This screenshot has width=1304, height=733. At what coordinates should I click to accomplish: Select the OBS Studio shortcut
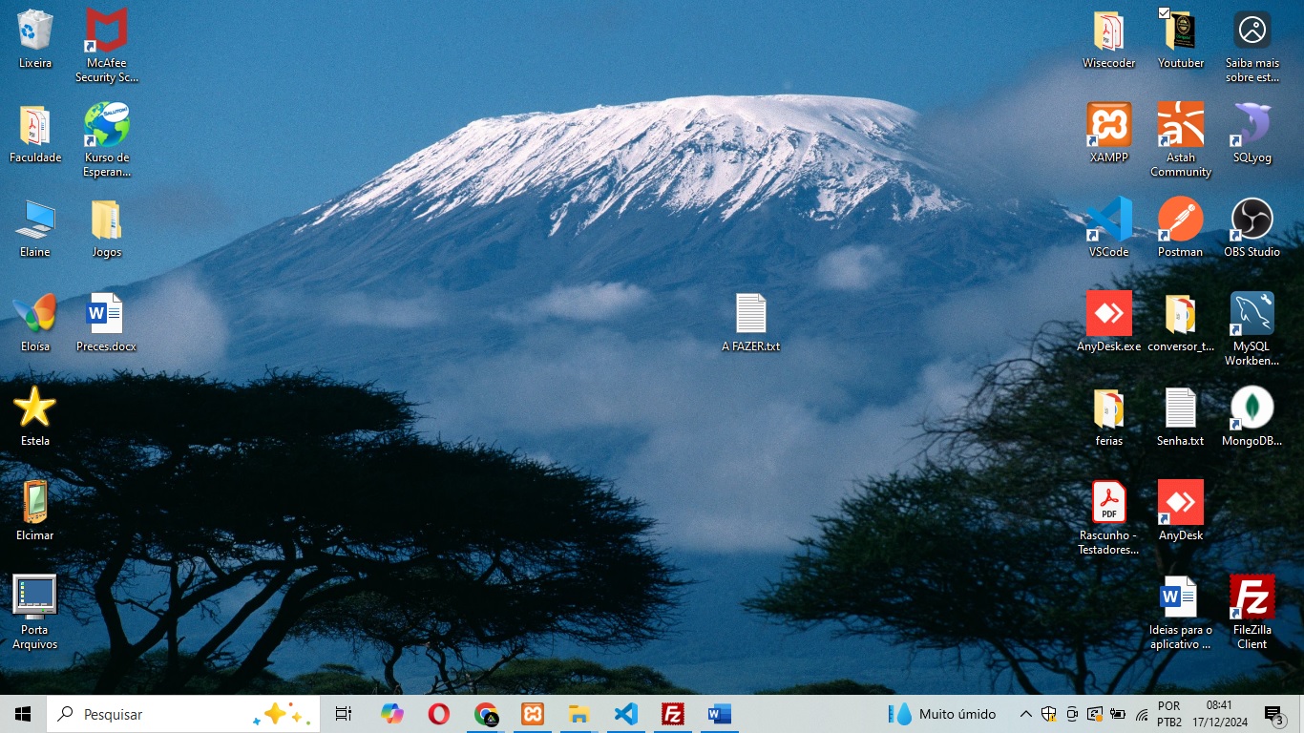1251,220
